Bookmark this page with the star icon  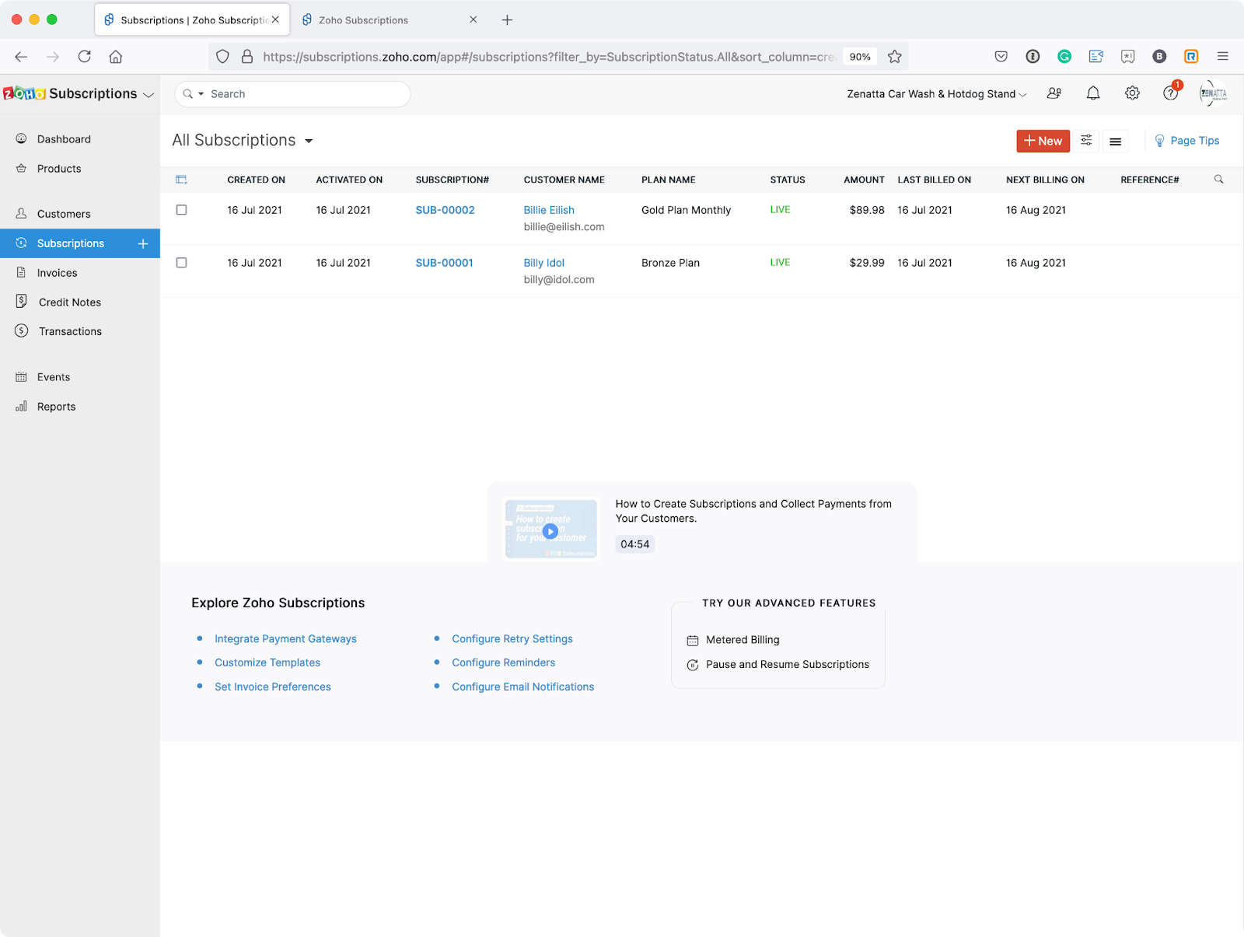coord(895,57)
